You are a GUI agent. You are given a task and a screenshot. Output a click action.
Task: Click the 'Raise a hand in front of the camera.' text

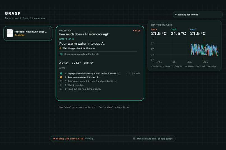pyautogui.click(x=25, y=18)
